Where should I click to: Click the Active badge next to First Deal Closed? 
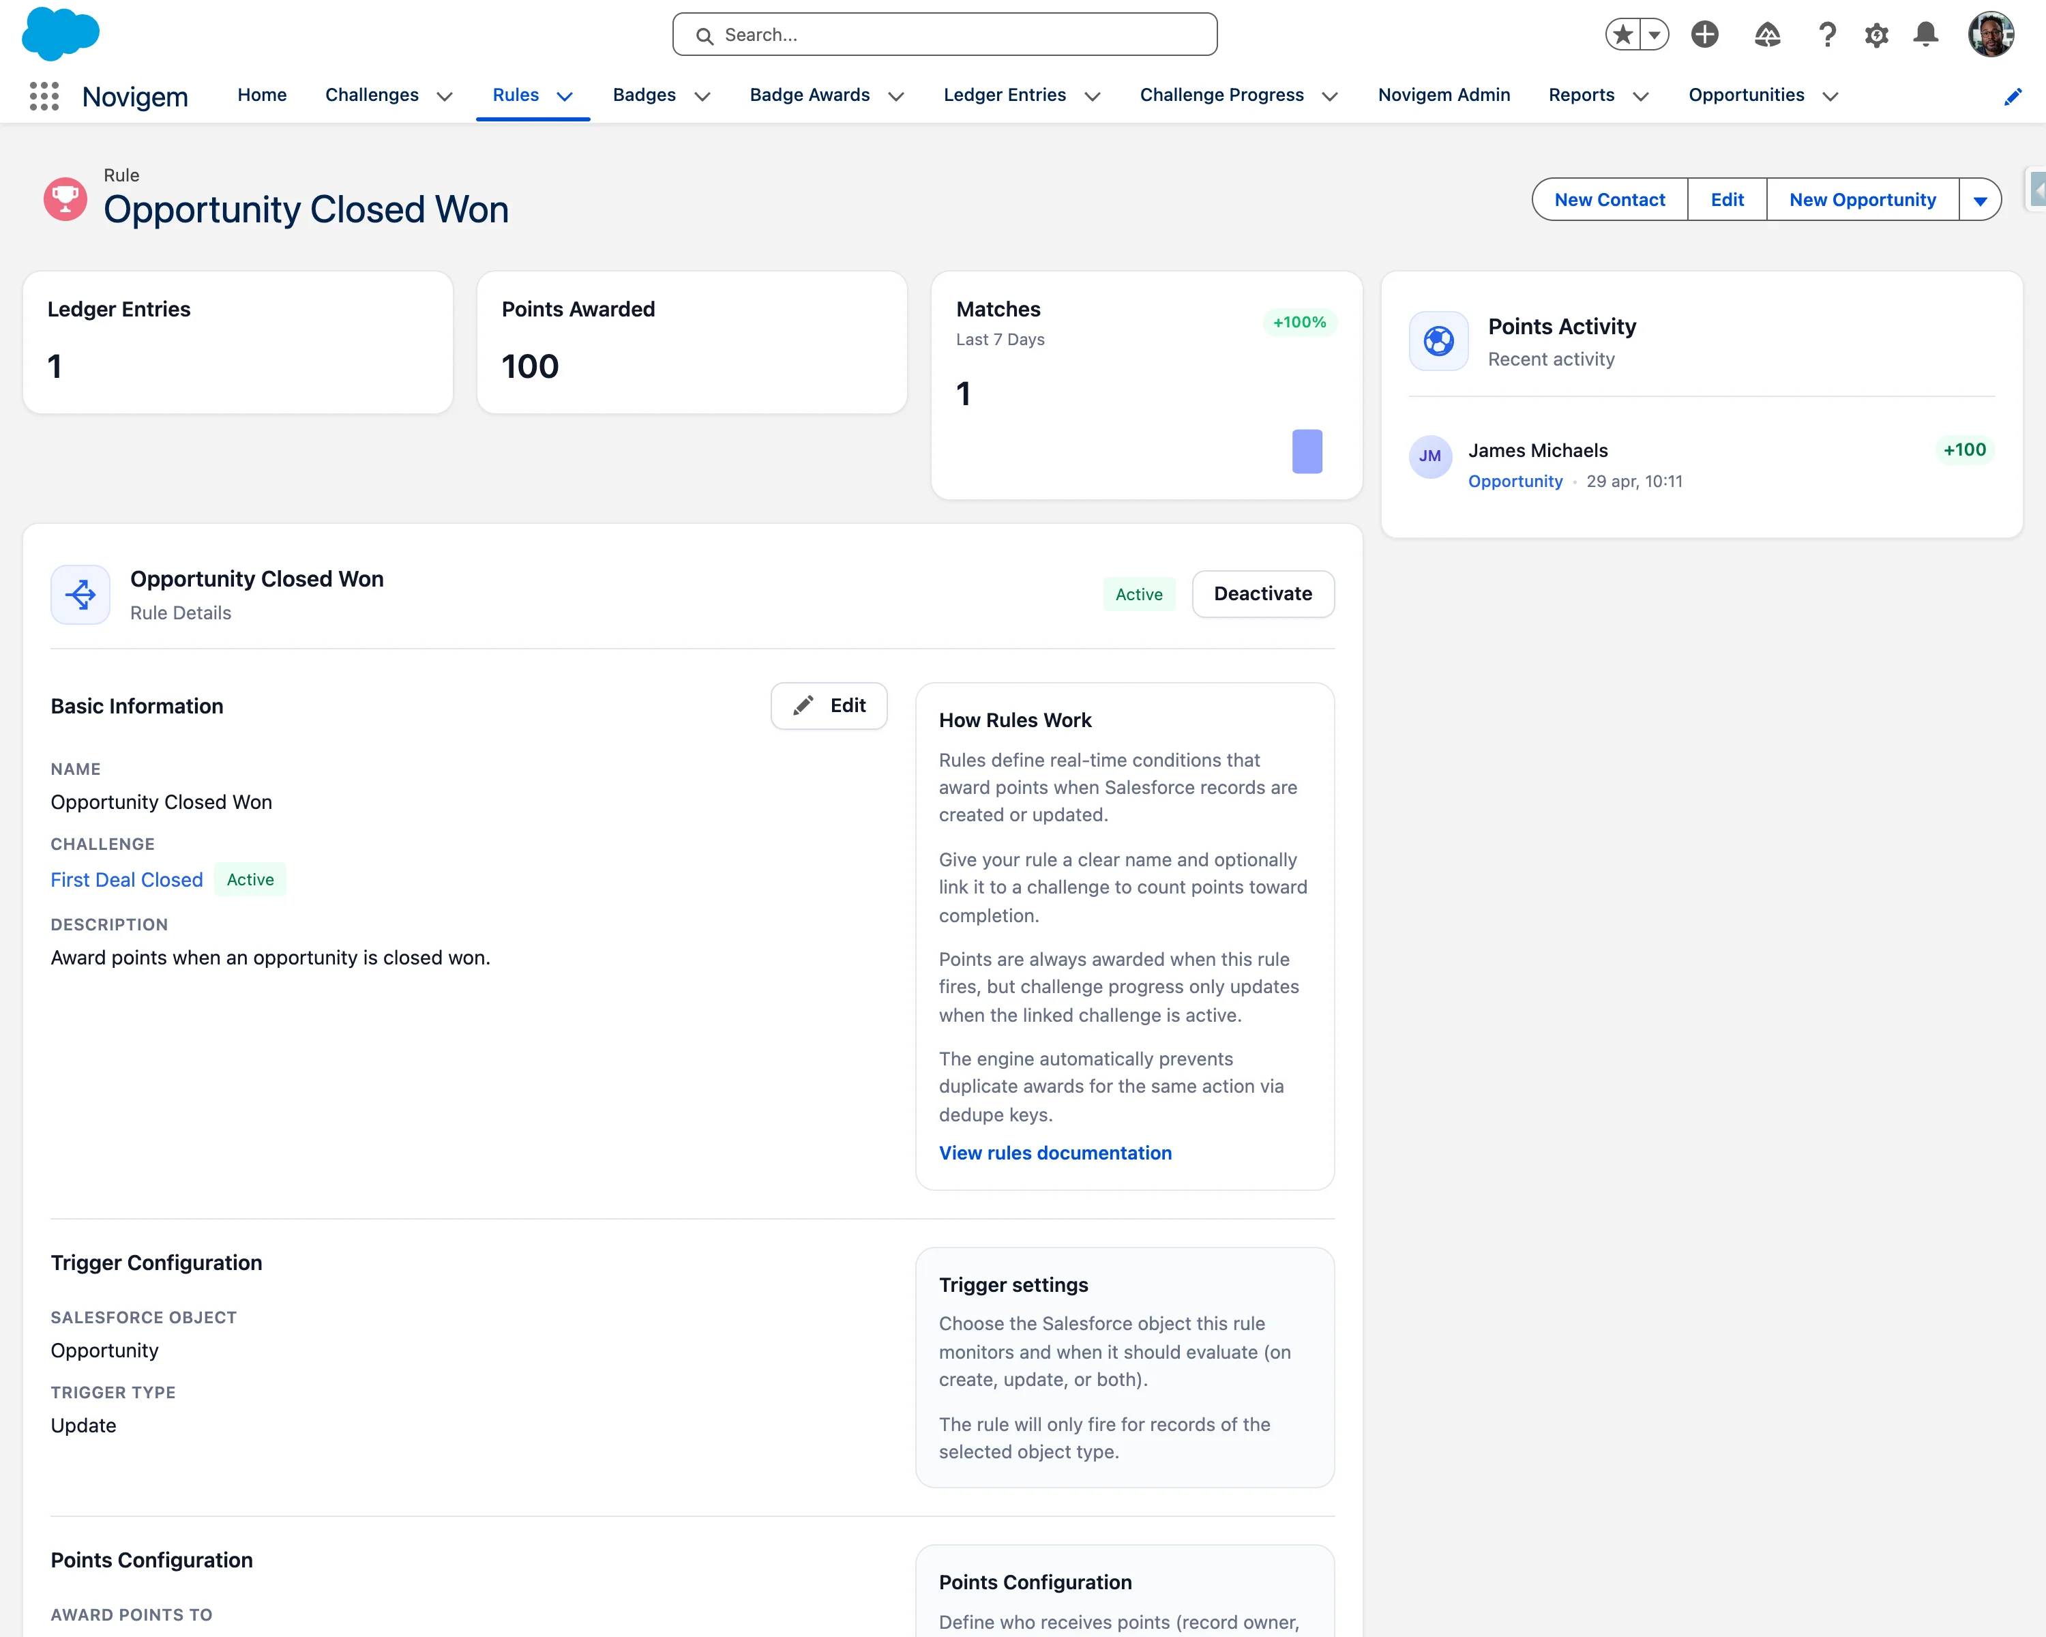tap(250, 880)
